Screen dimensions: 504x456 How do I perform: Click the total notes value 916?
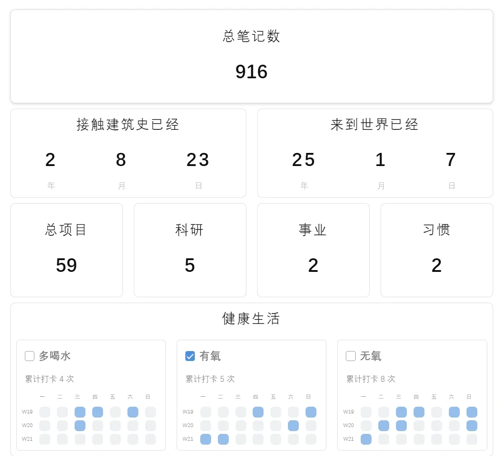(x=251, y=71)
